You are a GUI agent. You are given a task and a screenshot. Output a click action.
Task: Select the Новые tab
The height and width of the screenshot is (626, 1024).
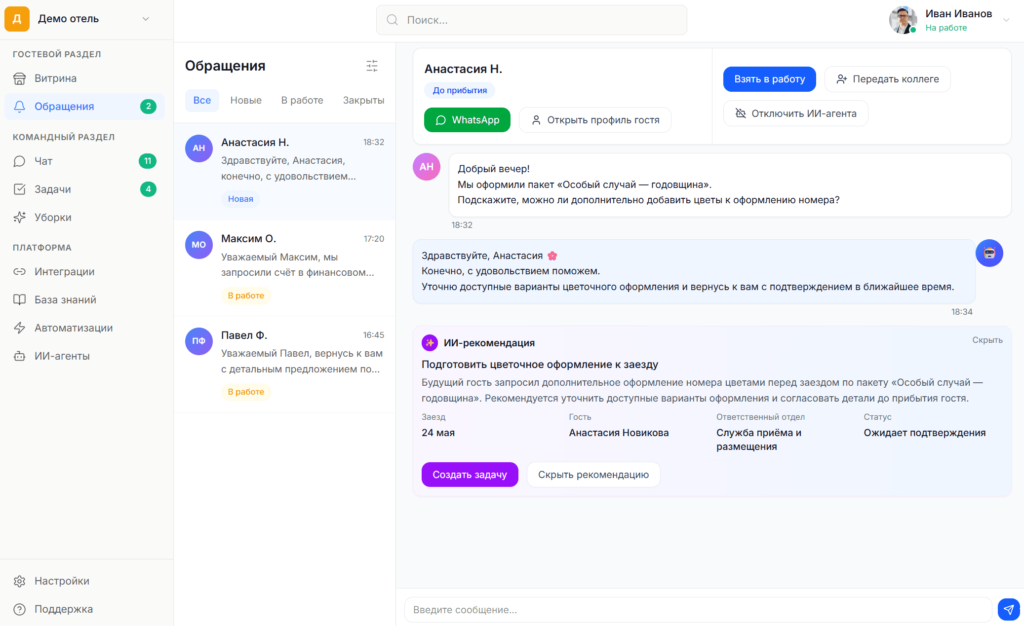(x=246, y=101)
